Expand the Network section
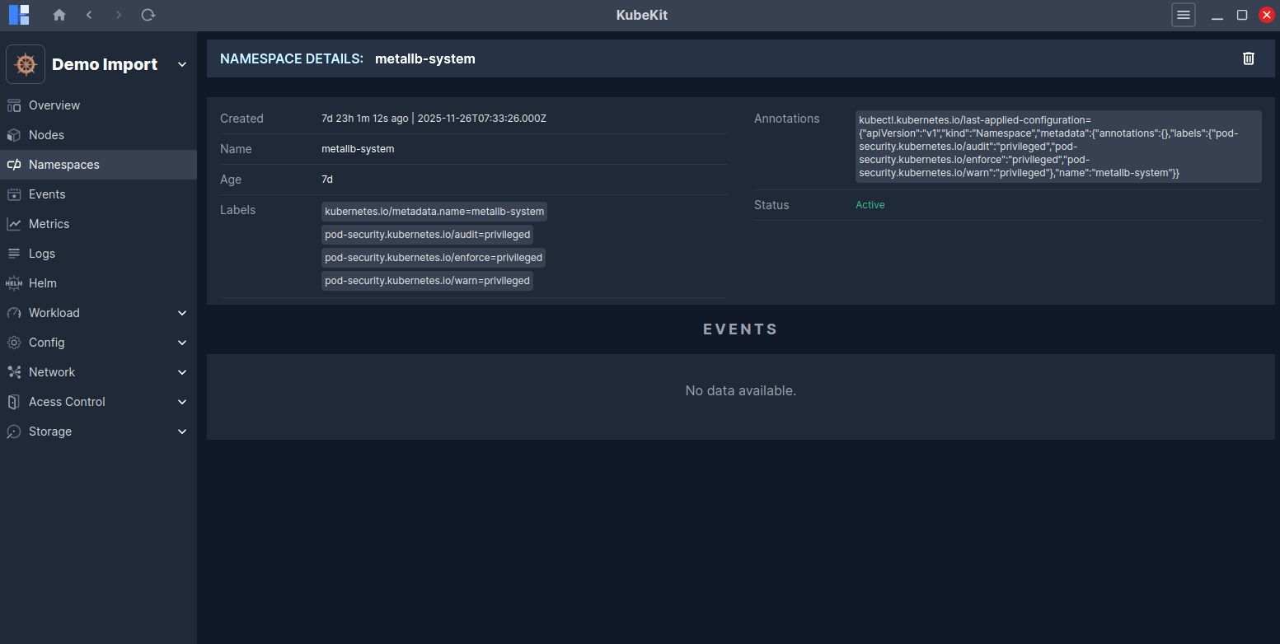Viewport: 1280px width, 644px height. 50,371
